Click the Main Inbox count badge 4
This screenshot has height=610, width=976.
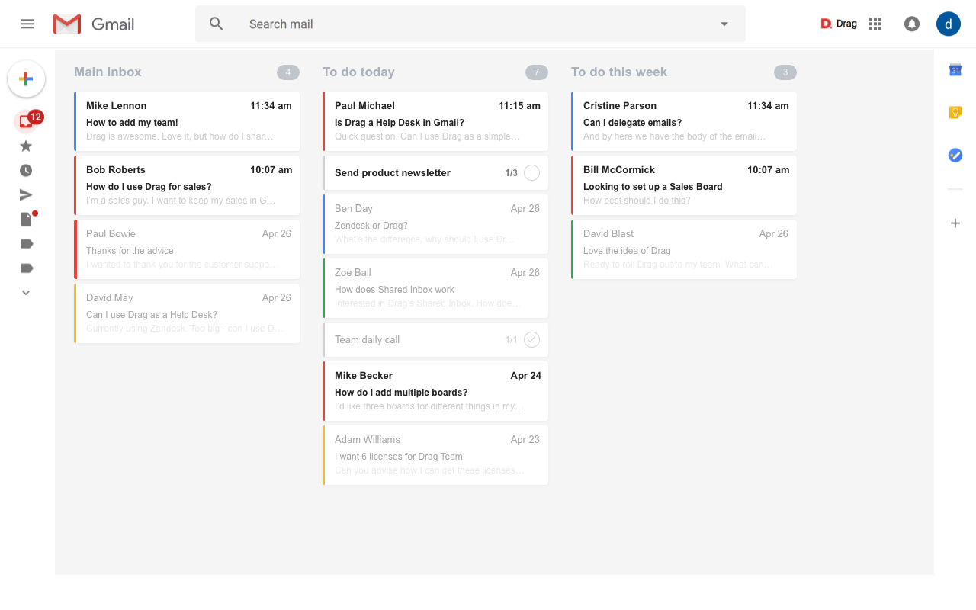tap(288, 72)
